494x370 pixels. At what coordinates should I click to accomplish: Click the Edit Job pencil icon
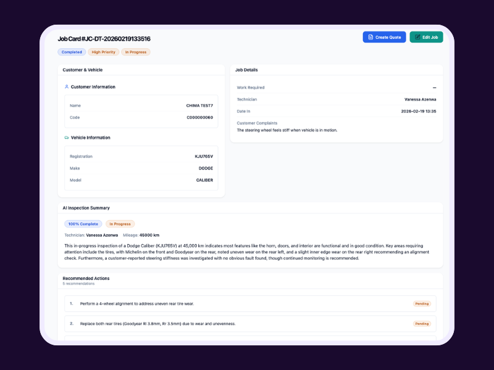coord(417,37)
